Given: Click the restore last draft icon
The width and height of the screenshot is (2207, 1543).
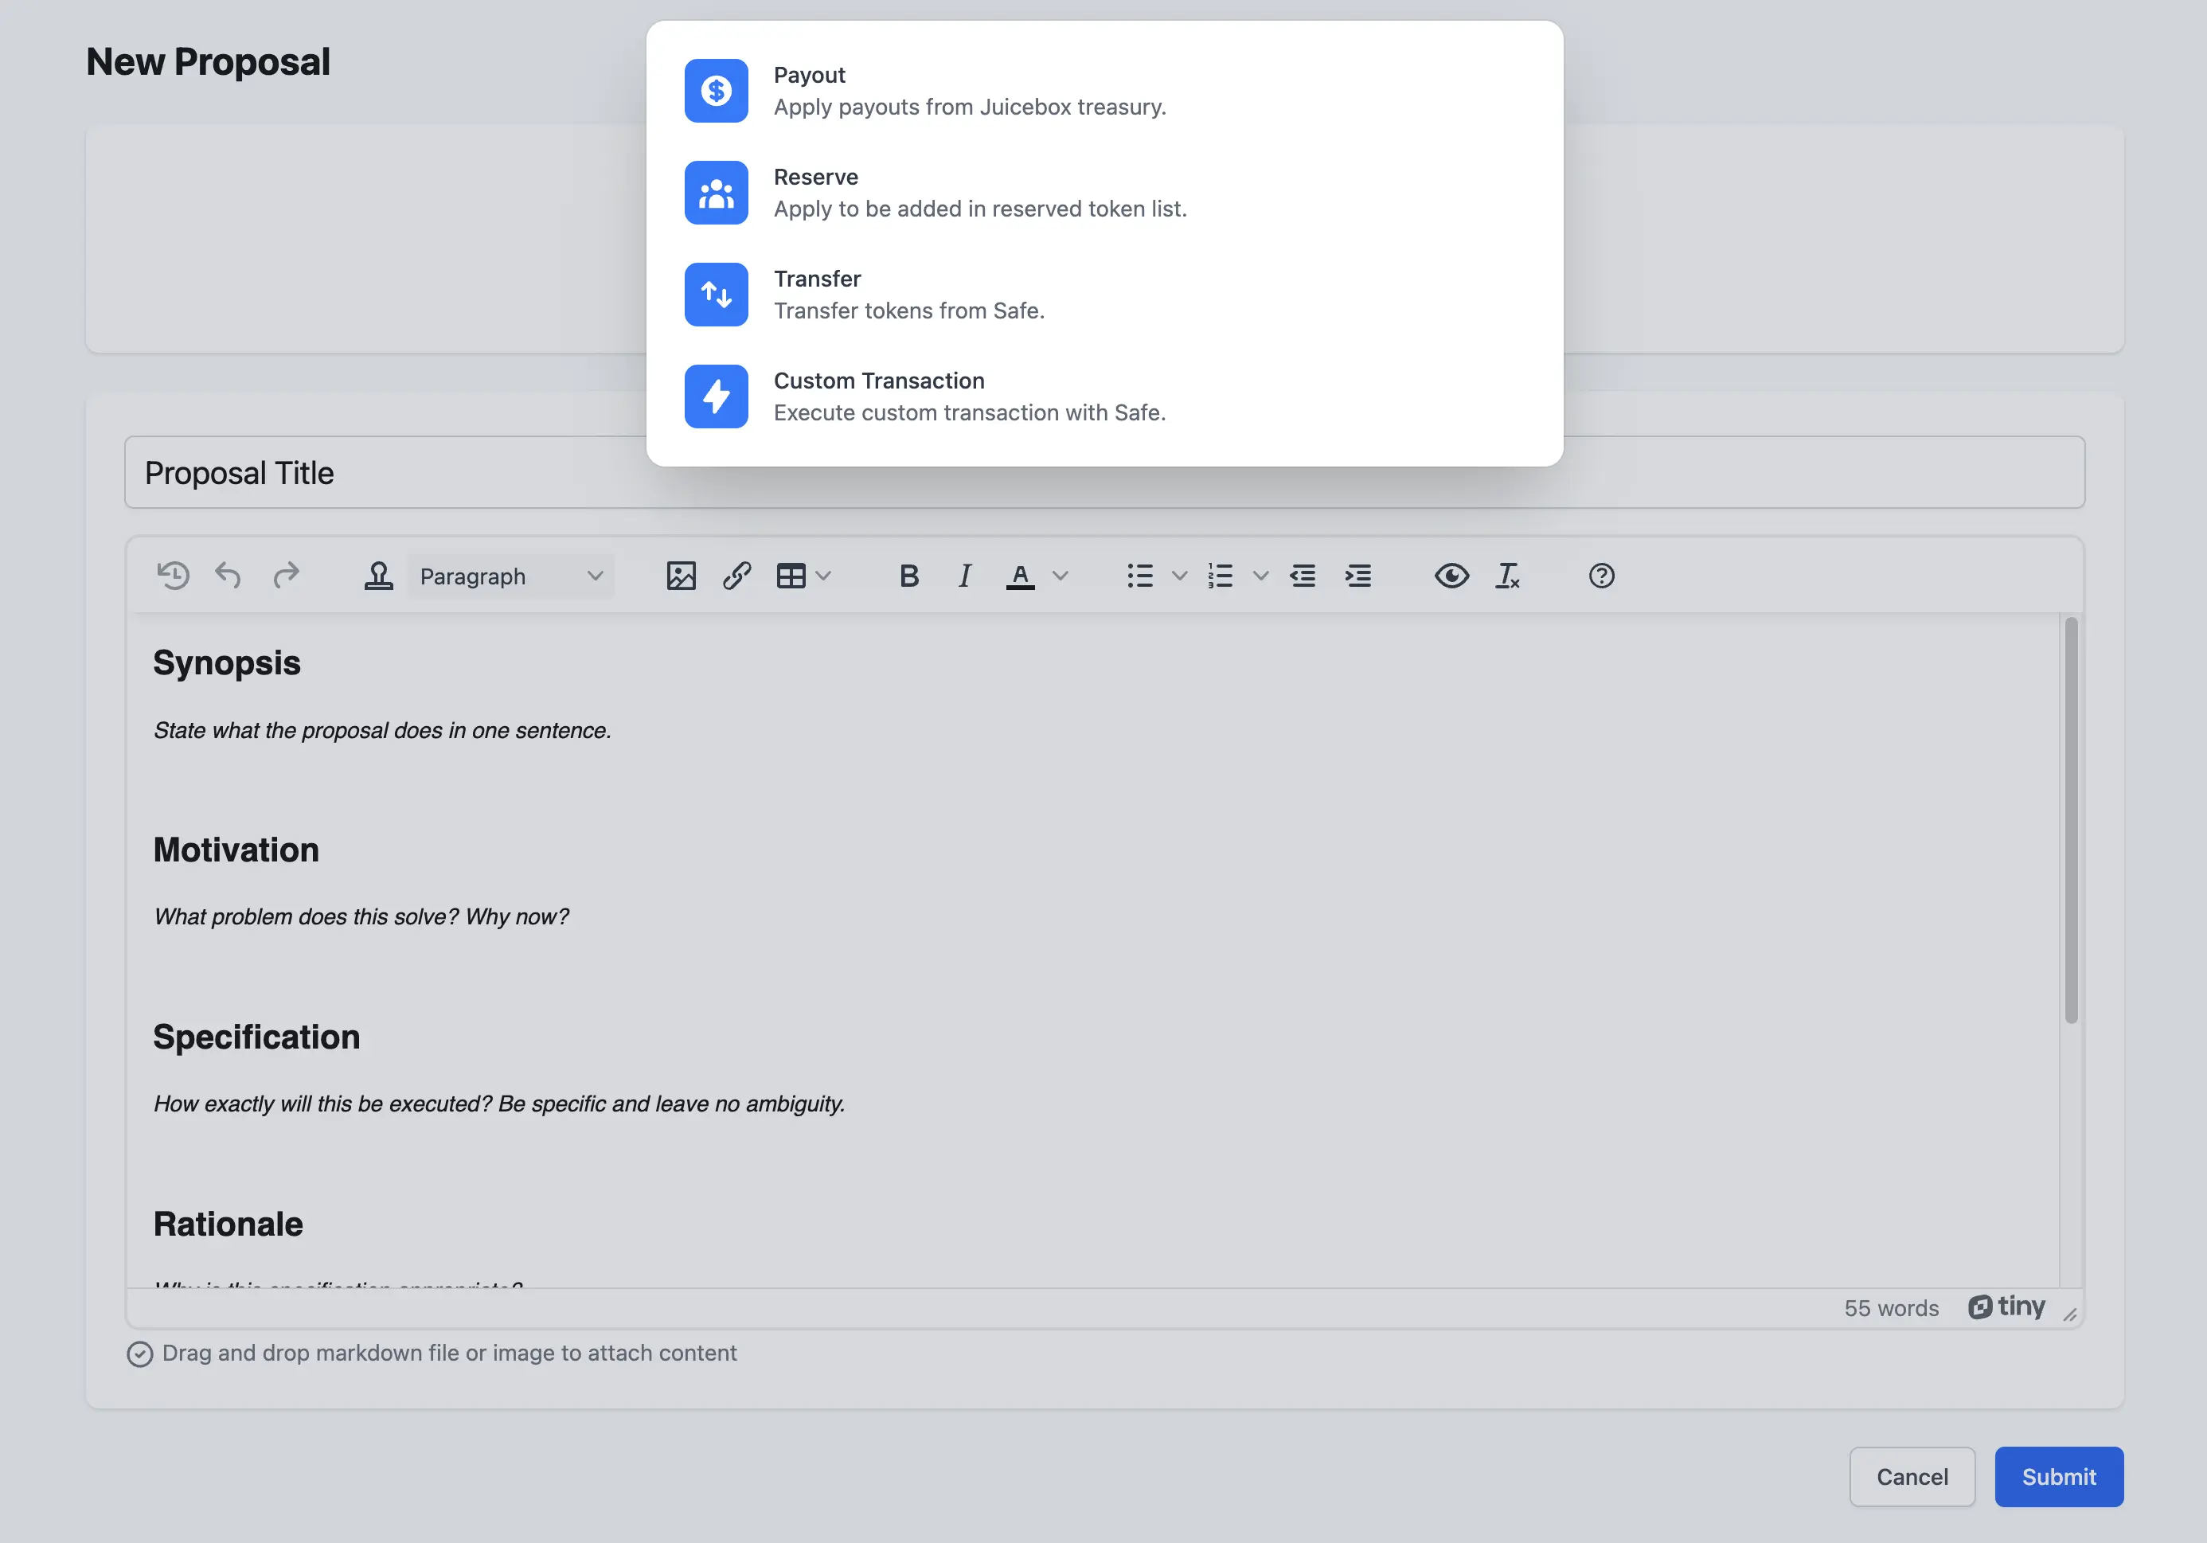Looking at the screenshot, I should point(173,576).
